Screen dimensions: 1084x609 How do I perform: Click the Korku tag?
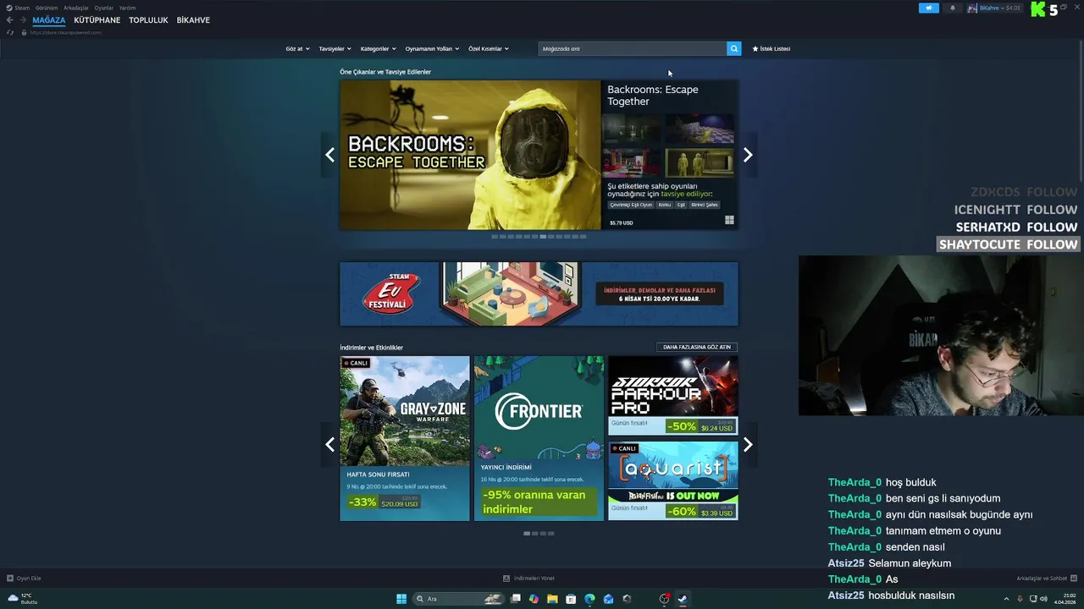point(665,205)
